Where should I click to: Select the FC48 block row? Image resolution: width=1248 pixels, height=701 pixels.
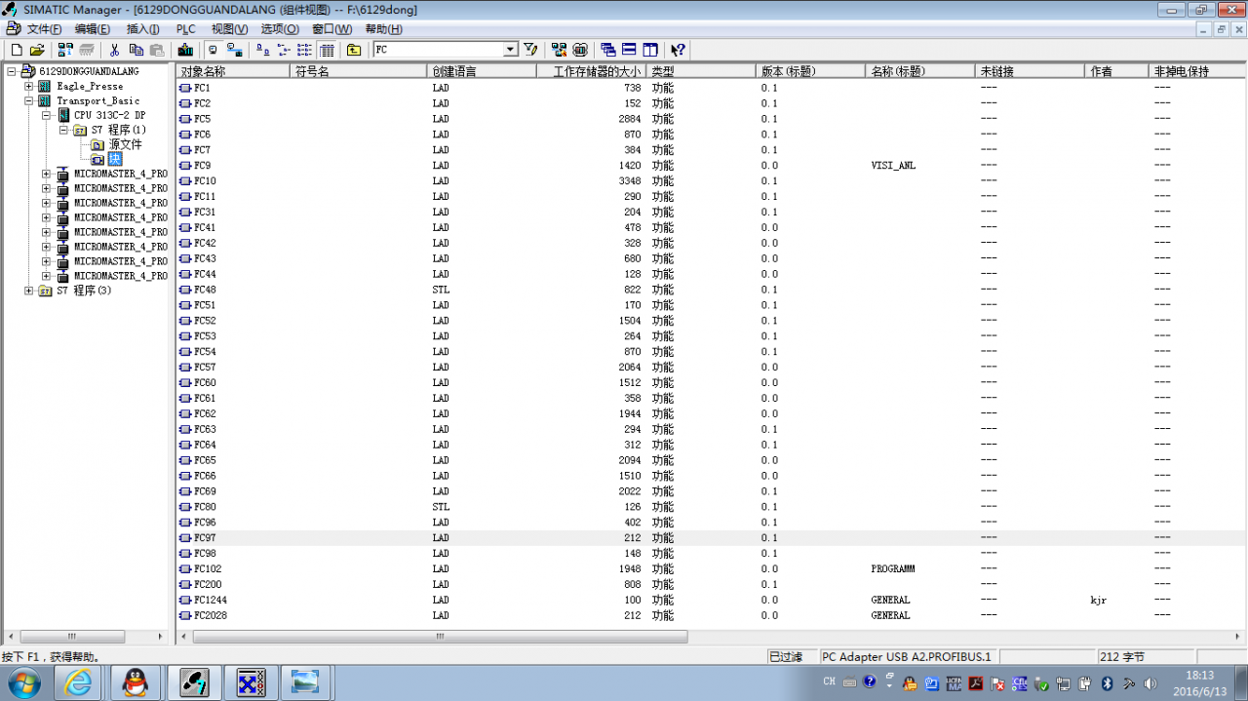pos(712,290)
